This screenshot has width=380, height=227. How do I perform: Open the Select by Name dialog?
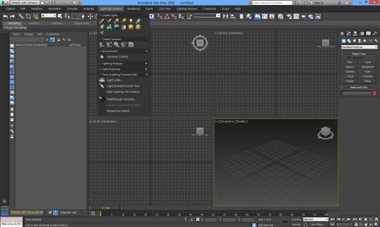click(x=67, y=16)
